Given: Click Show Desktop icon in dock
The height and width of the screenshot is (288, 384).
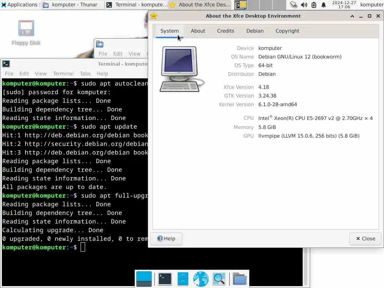Looking at the screenshot, I should [144, 279].
